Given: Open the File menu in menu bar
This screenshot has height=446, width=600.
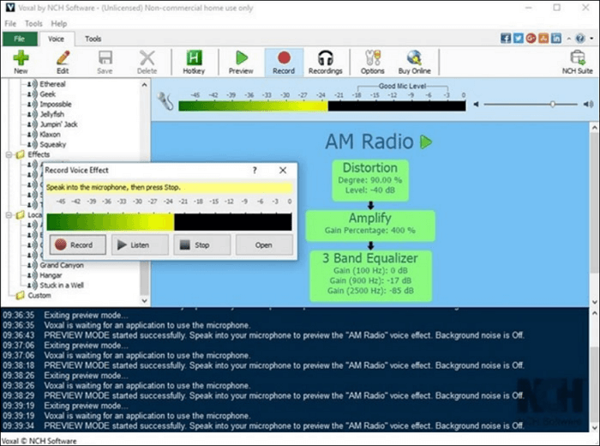Looking at the screenshot, I should [x=10, y=24].
